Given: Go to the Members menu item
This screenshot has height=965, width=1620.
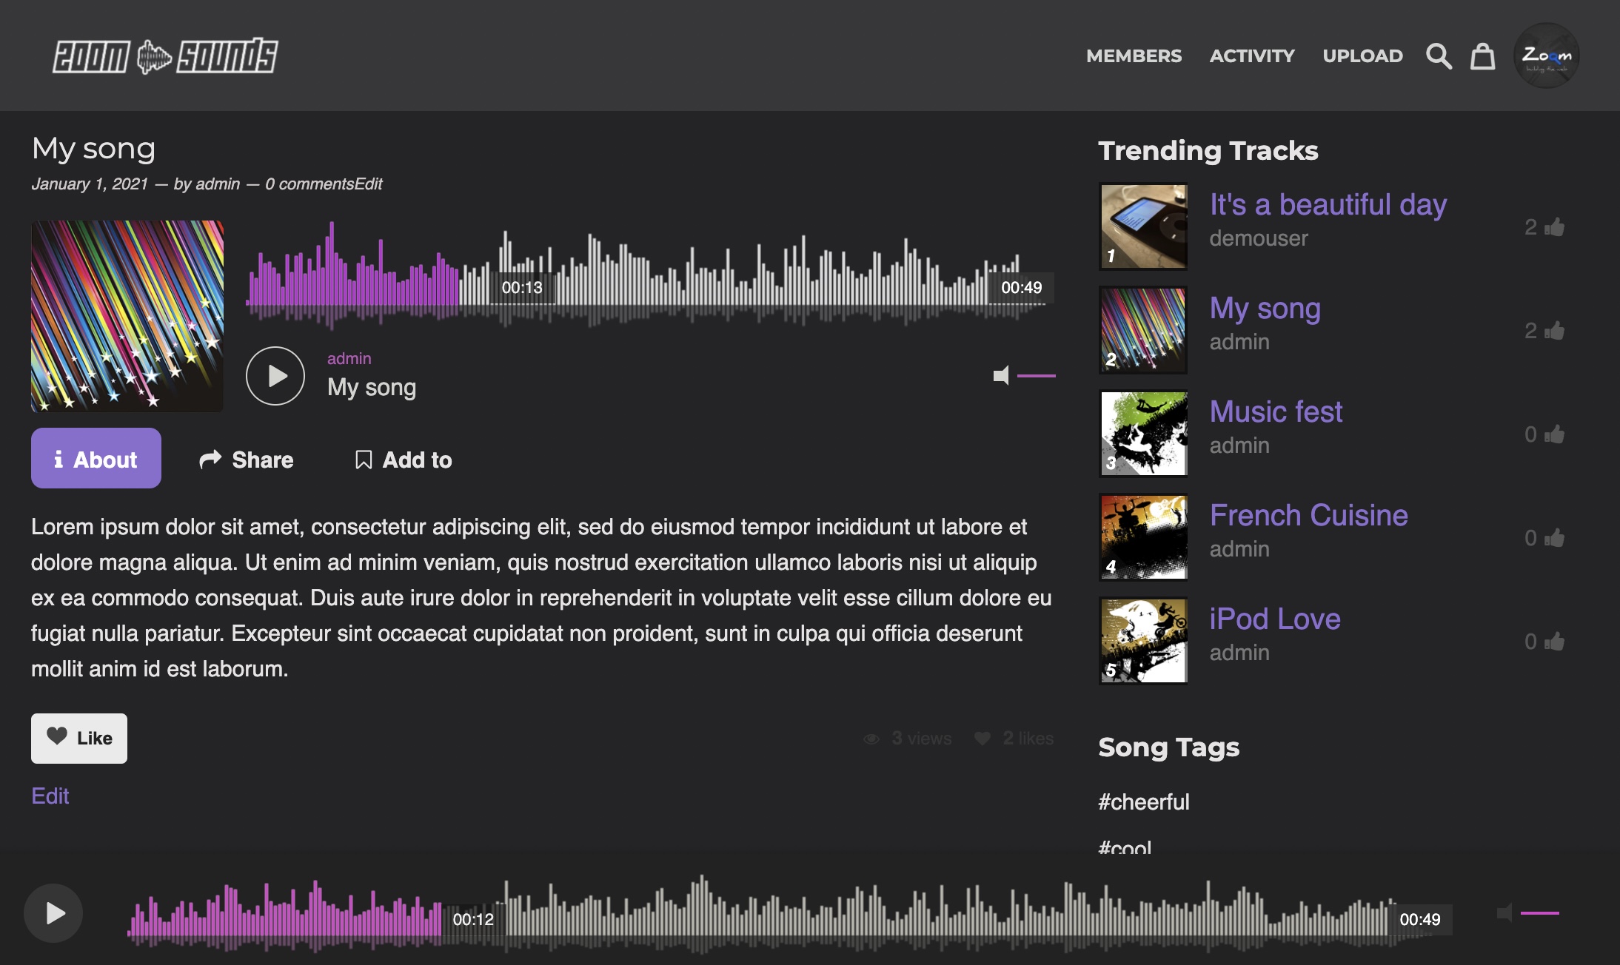Looking at the screenshot, I should pyautogui.click(x=1134, y=56).
